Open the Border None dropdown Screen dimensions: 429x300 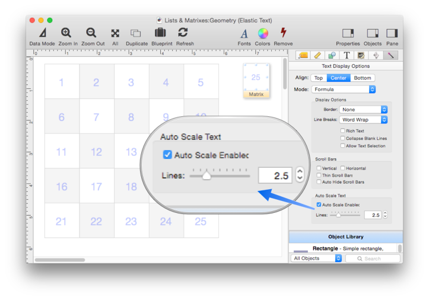pos(363,110)
